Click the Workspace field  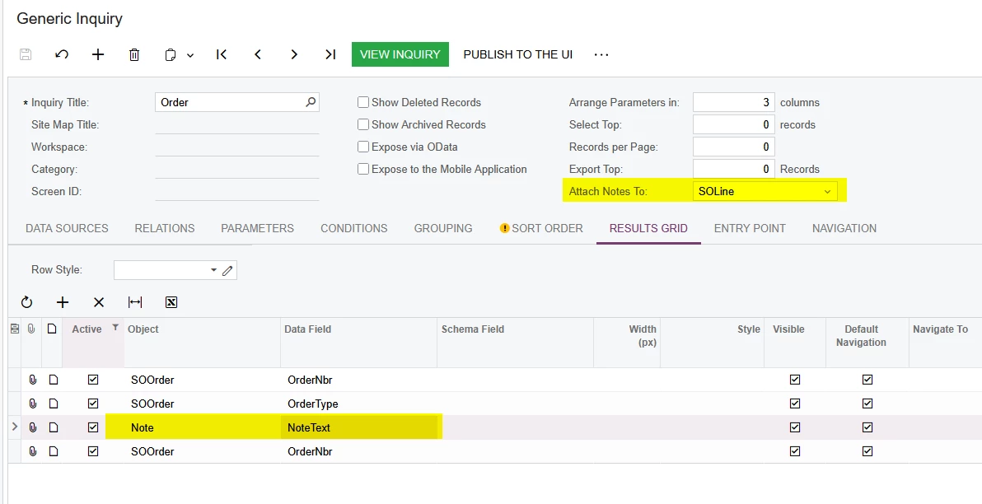click(x=237, y=147)
